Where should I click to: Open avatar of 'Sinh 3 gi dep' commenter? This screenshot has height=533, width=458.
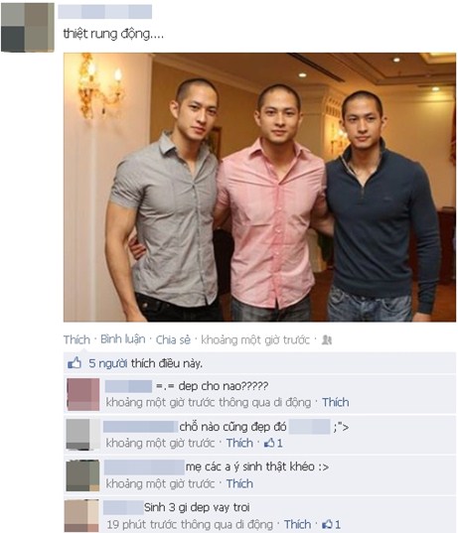tap(81, 516)
